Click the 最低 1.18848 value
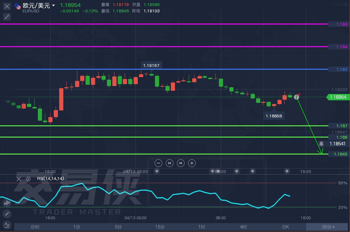 (x=121, y=11)
